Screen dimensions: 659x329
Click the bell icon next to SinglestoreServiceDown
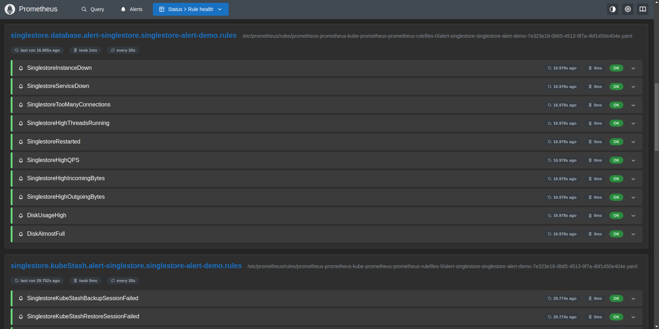[21, 86]
